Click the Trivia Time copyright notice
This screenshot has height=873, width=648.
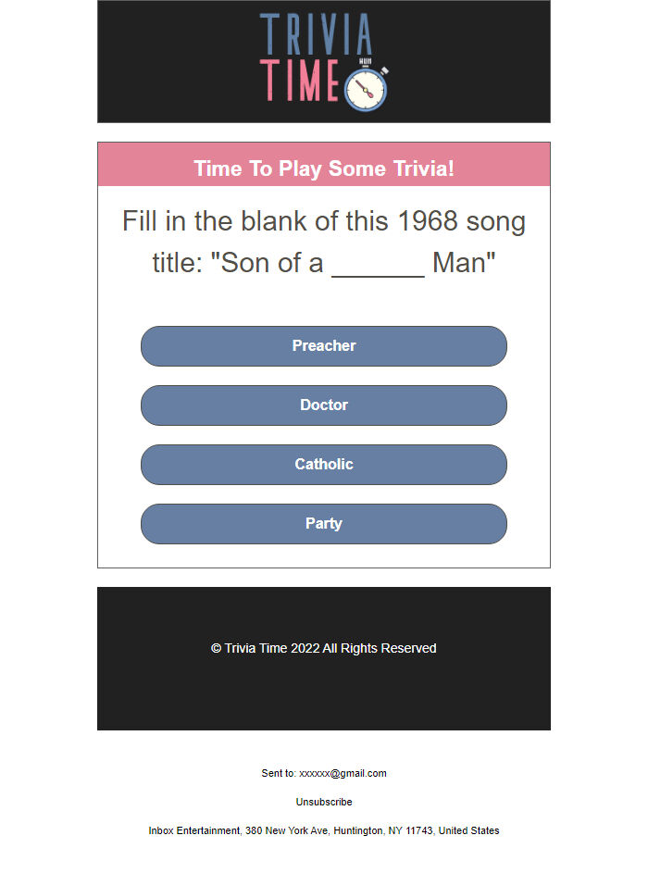coord(324,648)
